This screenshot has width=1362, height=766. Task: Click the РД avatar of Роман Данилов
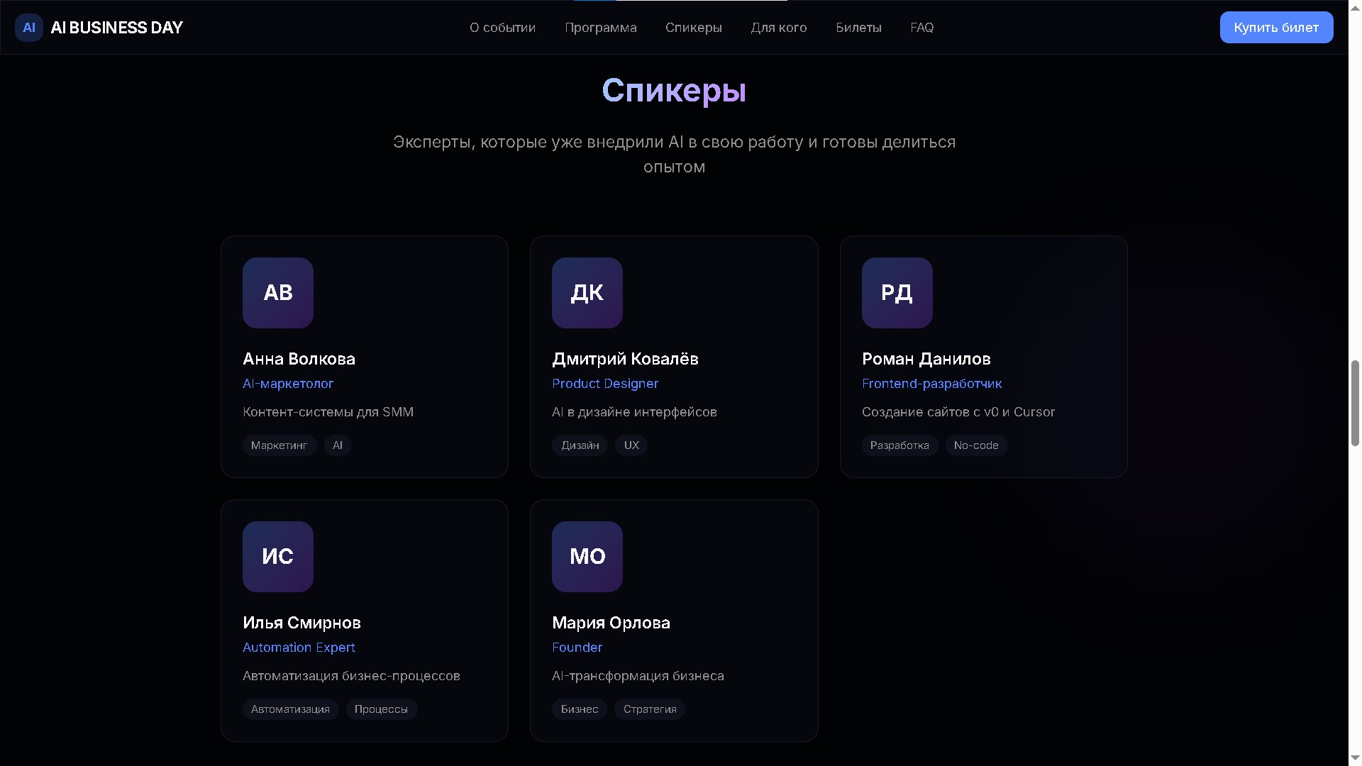[x=897, y=293]
